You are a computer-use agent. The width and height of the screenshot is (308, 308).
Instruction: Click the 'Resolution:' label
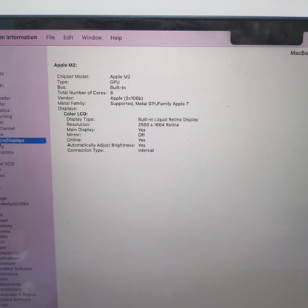[78, 124]
